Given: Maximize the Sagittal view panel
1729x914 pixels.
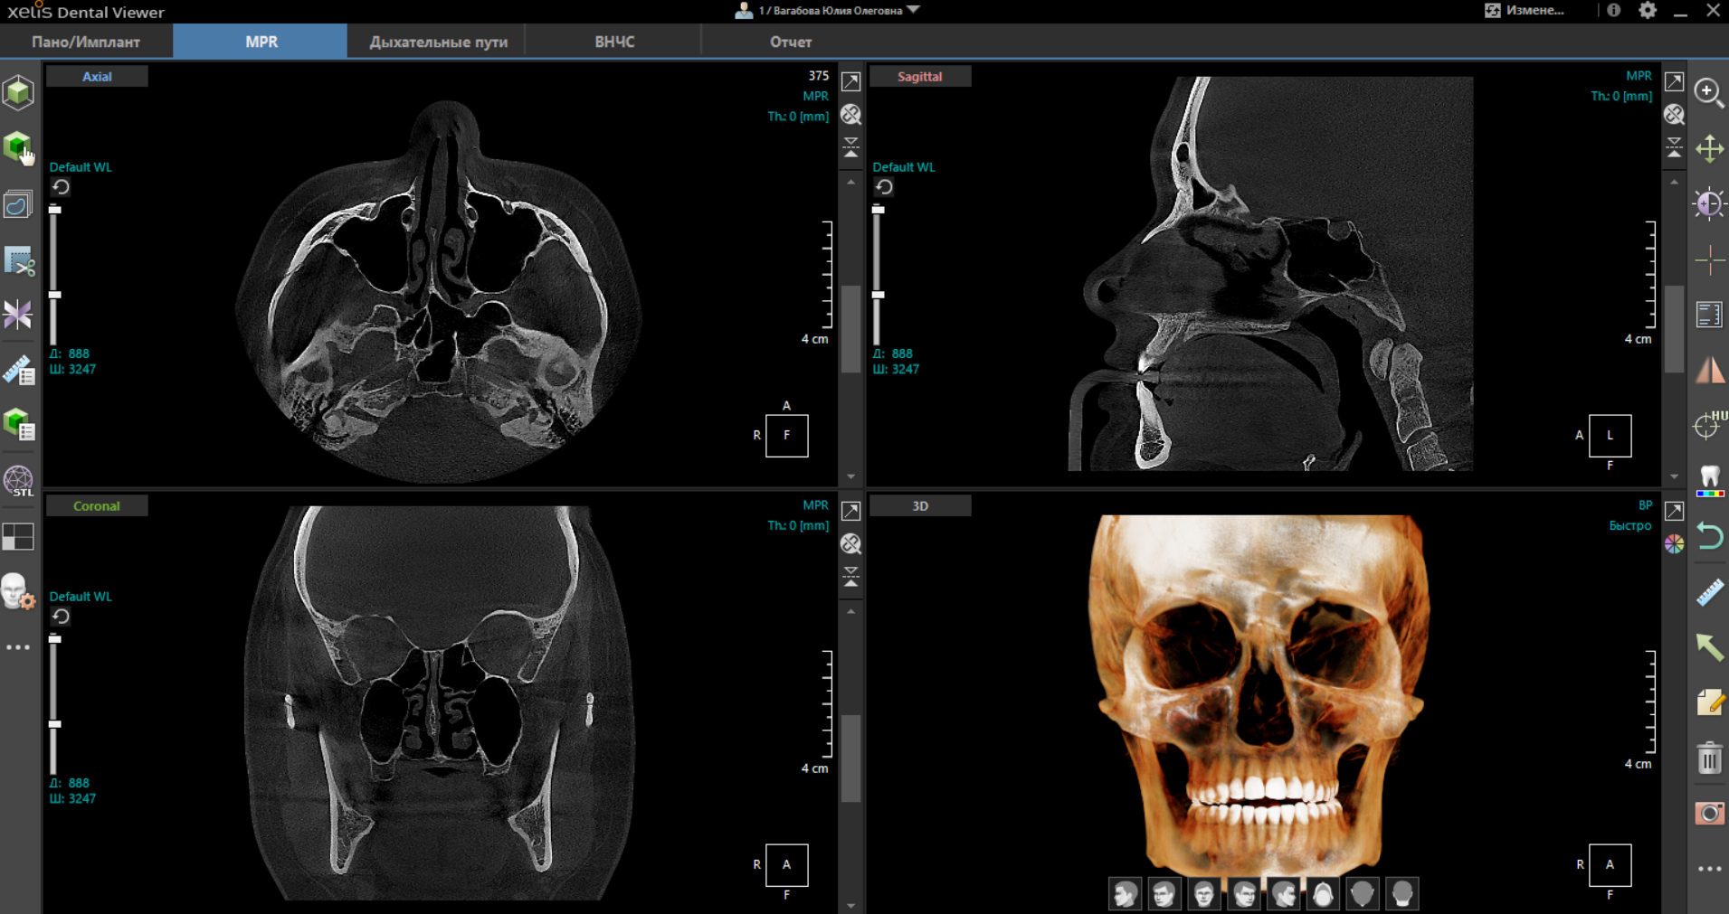Looking at the screenshot, I should click(1674, 82).
